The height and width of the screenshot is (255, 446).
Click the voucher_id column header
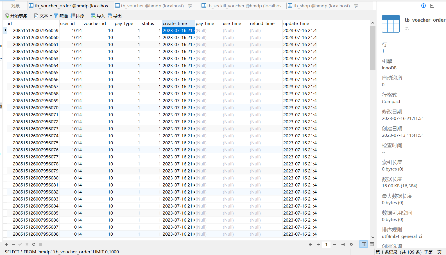pyautogui.click(x=98, y=23)
